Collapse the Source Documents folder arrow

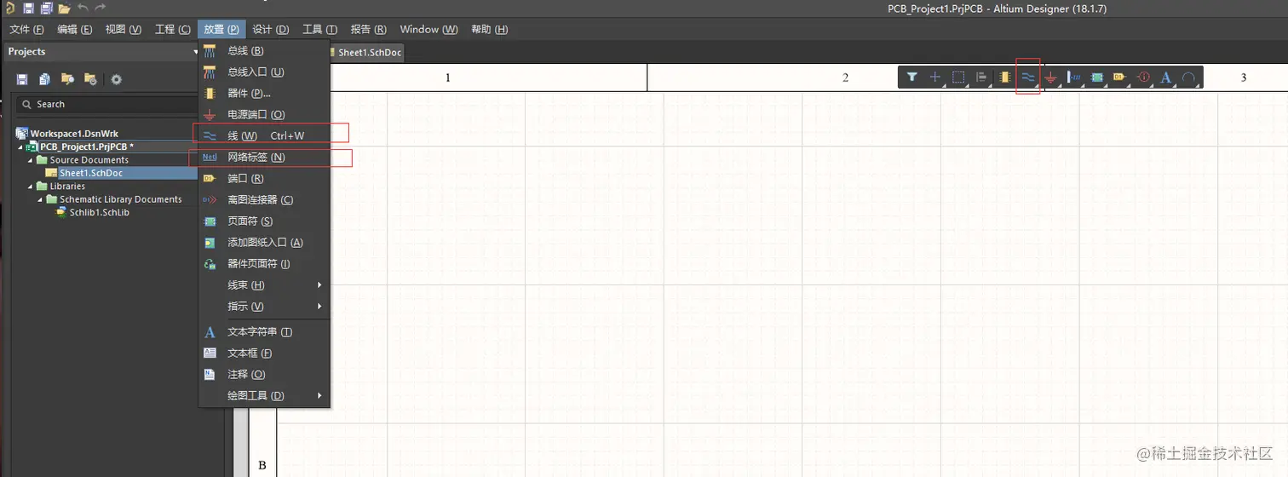pyautogui.click(x=30, y=159)
